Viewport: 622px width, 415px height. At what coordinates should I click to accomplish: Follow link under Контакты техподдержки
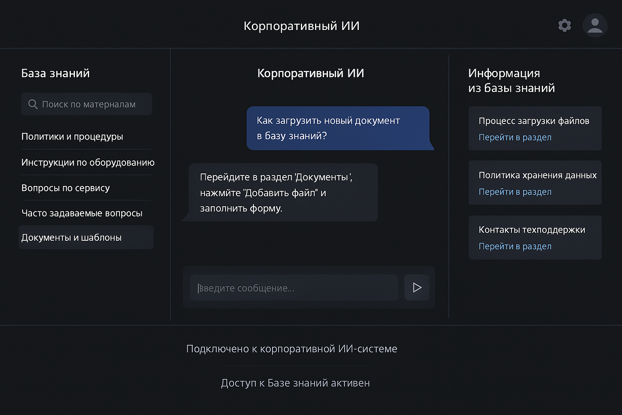point(515,246)
